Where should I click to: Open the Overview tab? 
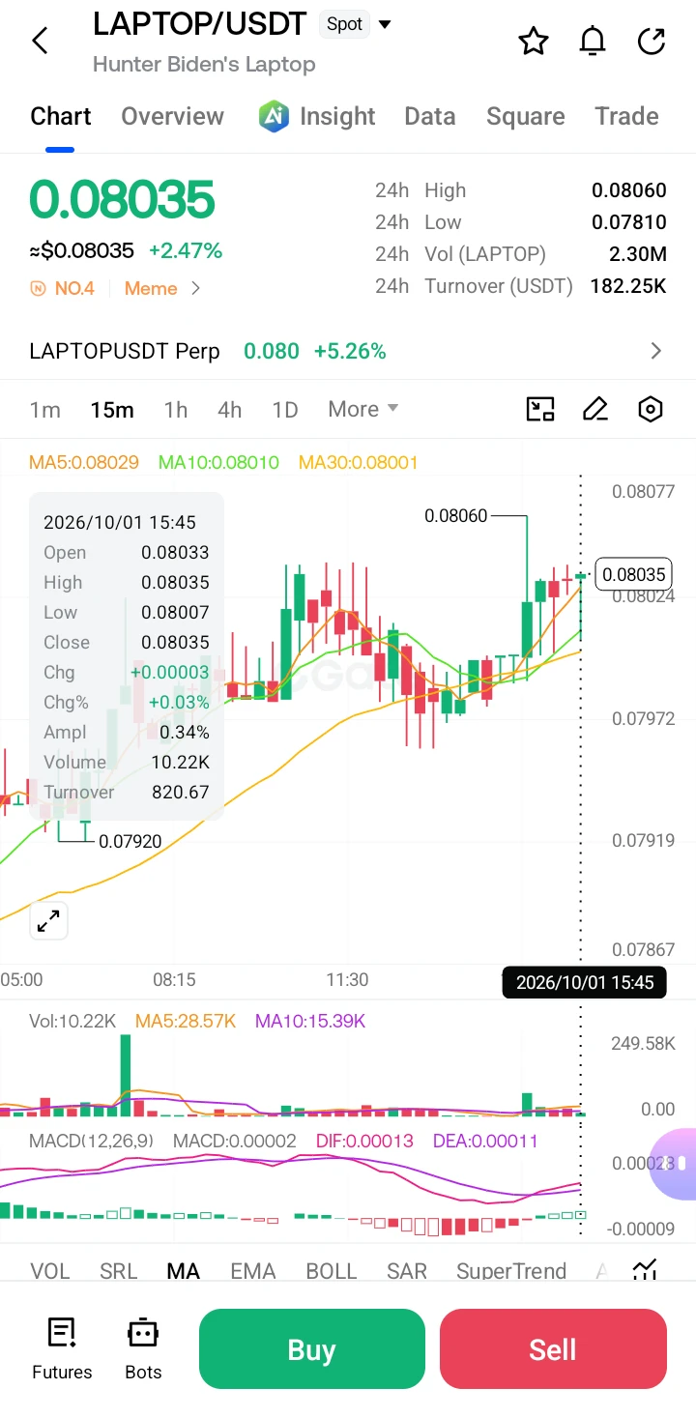pos(172,117)
